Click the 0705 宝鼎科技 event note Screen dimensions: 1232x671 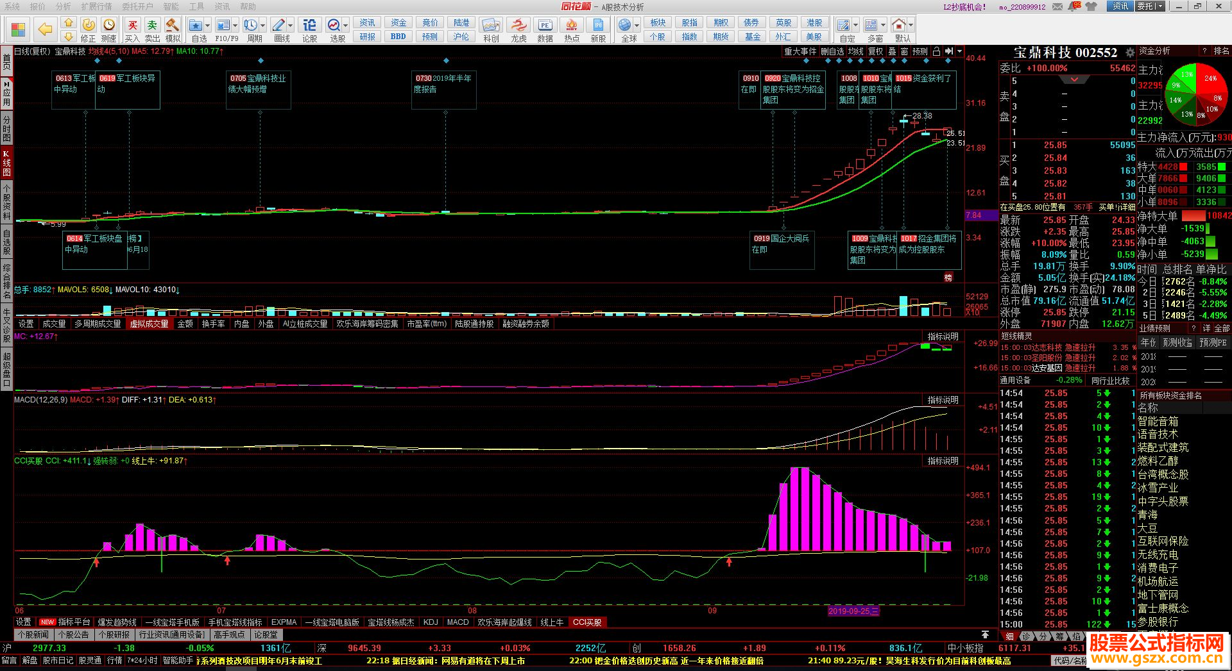coord(258,90)
